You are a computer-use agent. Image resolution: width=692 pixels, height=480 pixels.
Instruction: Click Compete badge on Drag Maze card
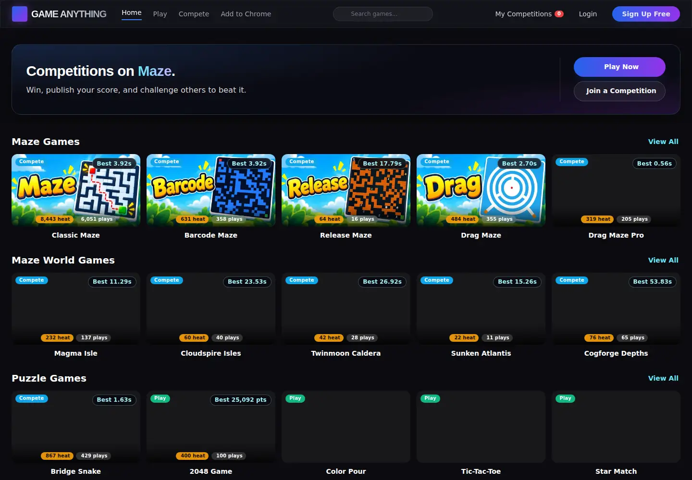click(x=436, y=162)
